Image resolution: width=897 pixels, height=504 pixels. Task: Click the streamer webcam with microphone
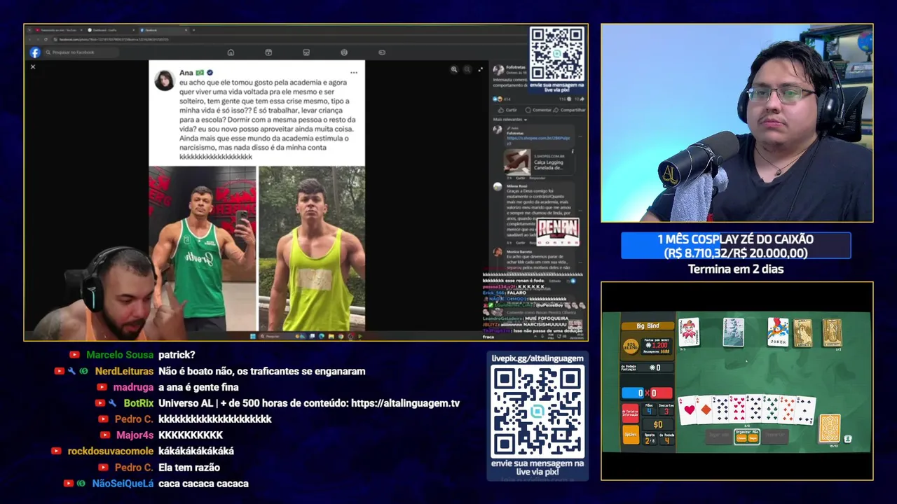737,123
